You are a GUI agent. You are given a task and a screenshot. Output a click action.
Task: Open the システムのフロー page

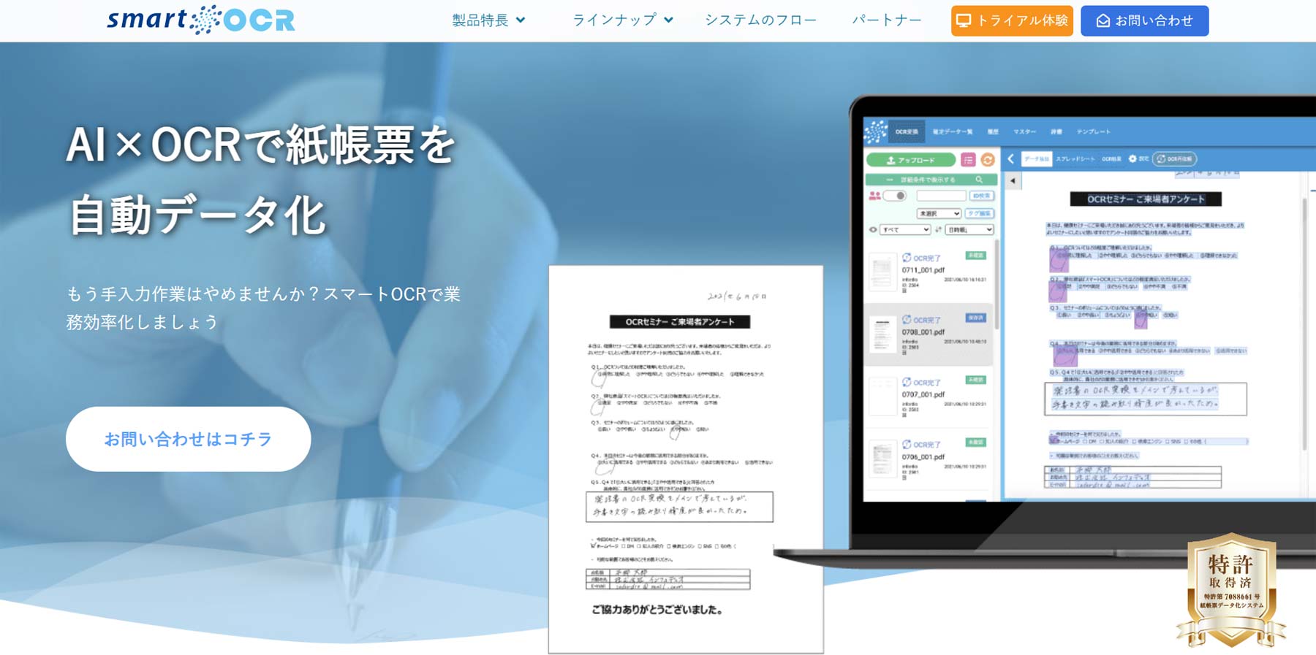tap(760, 20)
